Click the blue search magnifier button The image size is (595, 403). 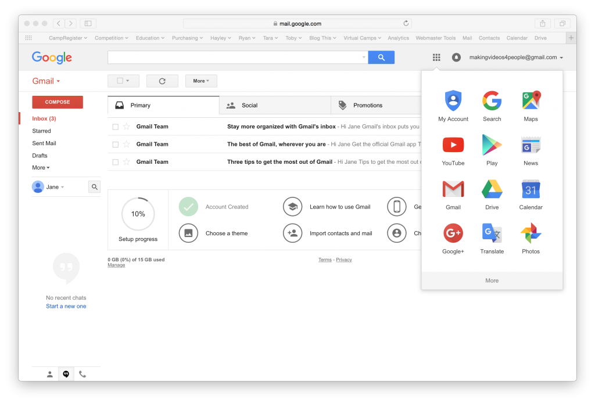381,57
